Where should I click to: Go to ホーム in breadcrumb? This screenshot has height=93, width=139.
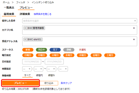pos(6,2)
